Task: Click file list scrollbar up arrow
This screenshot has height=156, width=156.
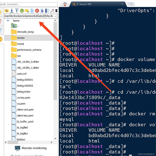Action: (55, 20)
